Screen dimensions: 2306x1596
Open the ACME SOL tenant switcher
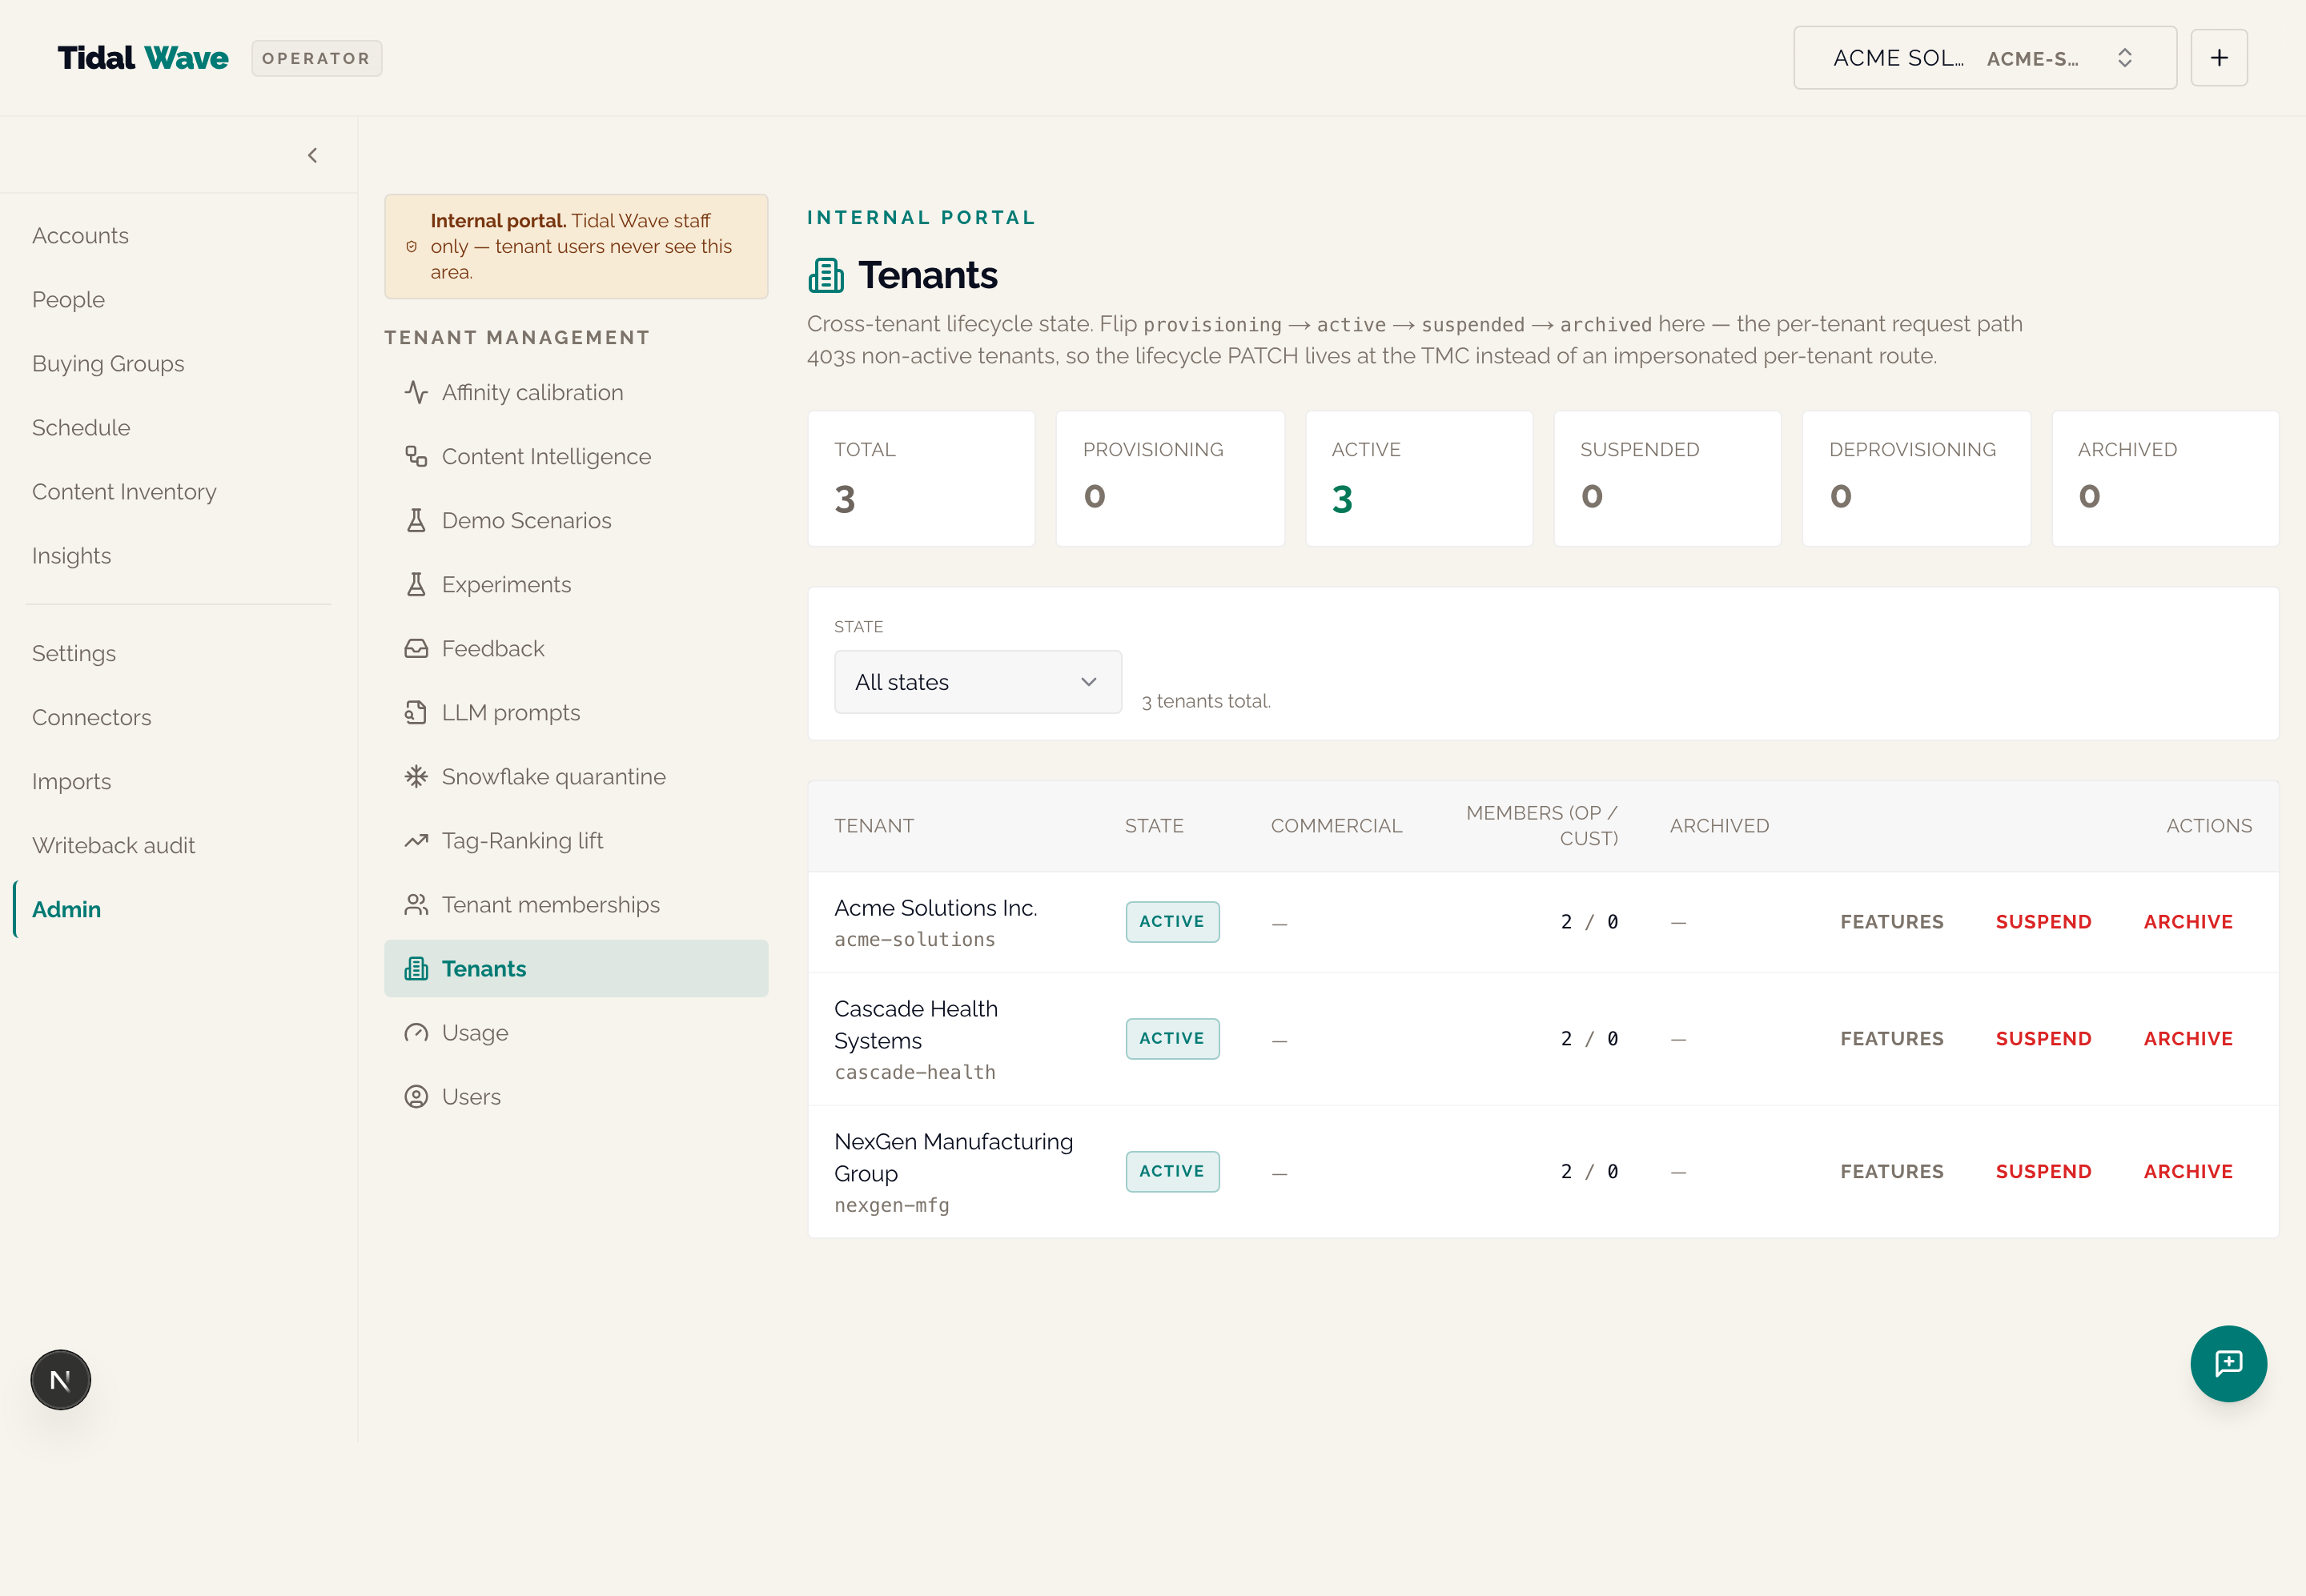tap(1984, 58)
